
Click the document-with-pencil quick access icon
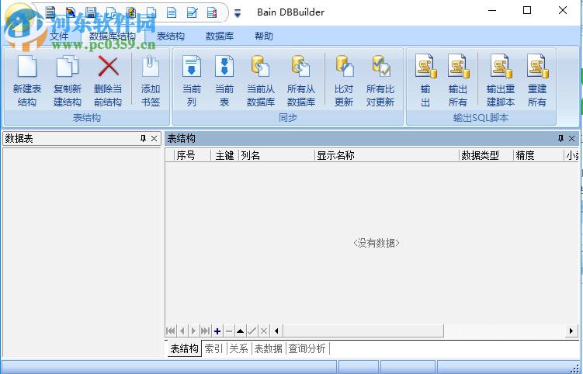pyautogui.click(x=192, y=12)
